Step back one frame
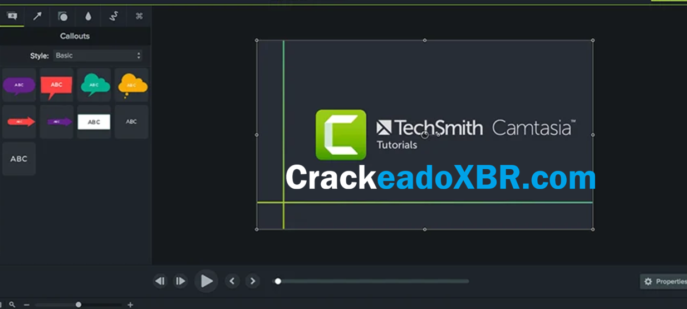 coord(160,281)
